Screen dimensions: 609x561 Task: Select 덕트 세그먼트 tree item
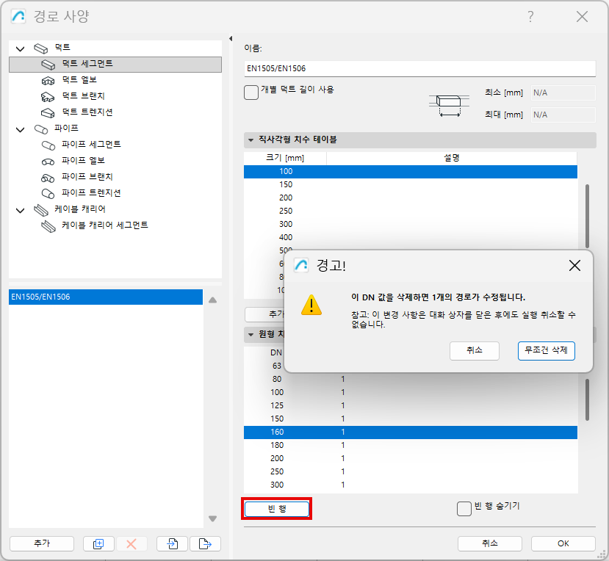(x=115, y=64)
